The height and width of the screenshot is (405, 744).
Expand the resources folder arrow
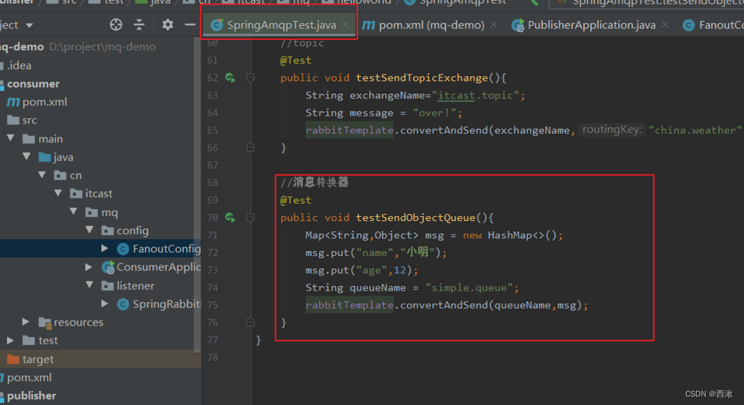(x=26, y=321)
